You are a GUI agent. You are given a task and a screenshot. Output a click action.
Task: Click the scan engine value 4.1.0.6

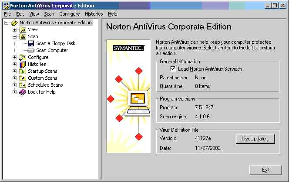202,117
